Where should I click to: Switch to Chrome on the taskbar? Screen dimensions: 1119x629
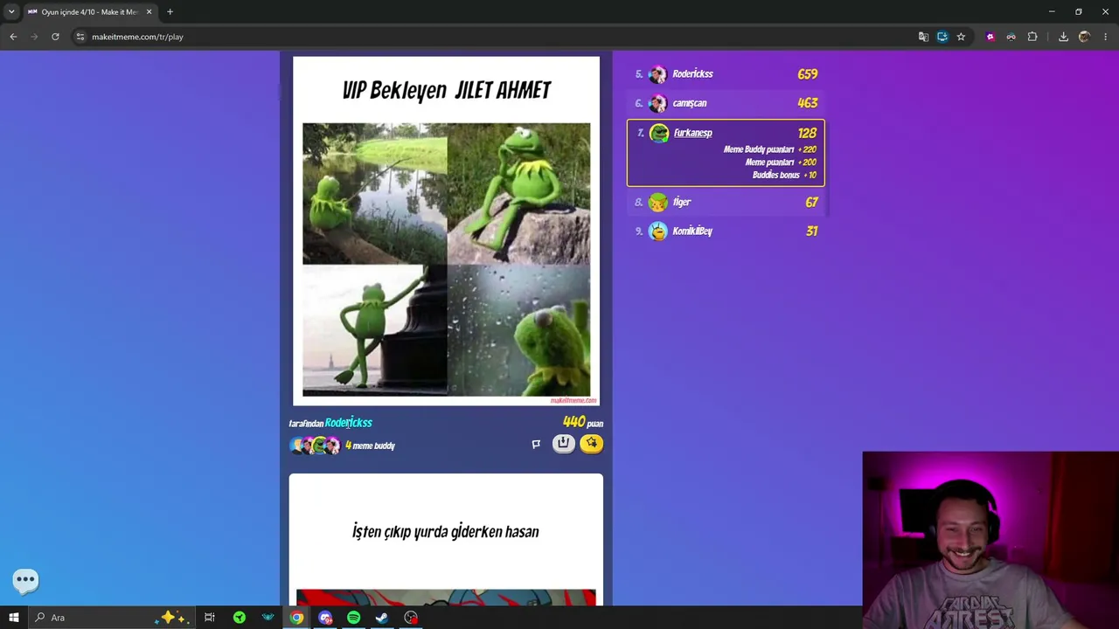click(x=297, y=618)
